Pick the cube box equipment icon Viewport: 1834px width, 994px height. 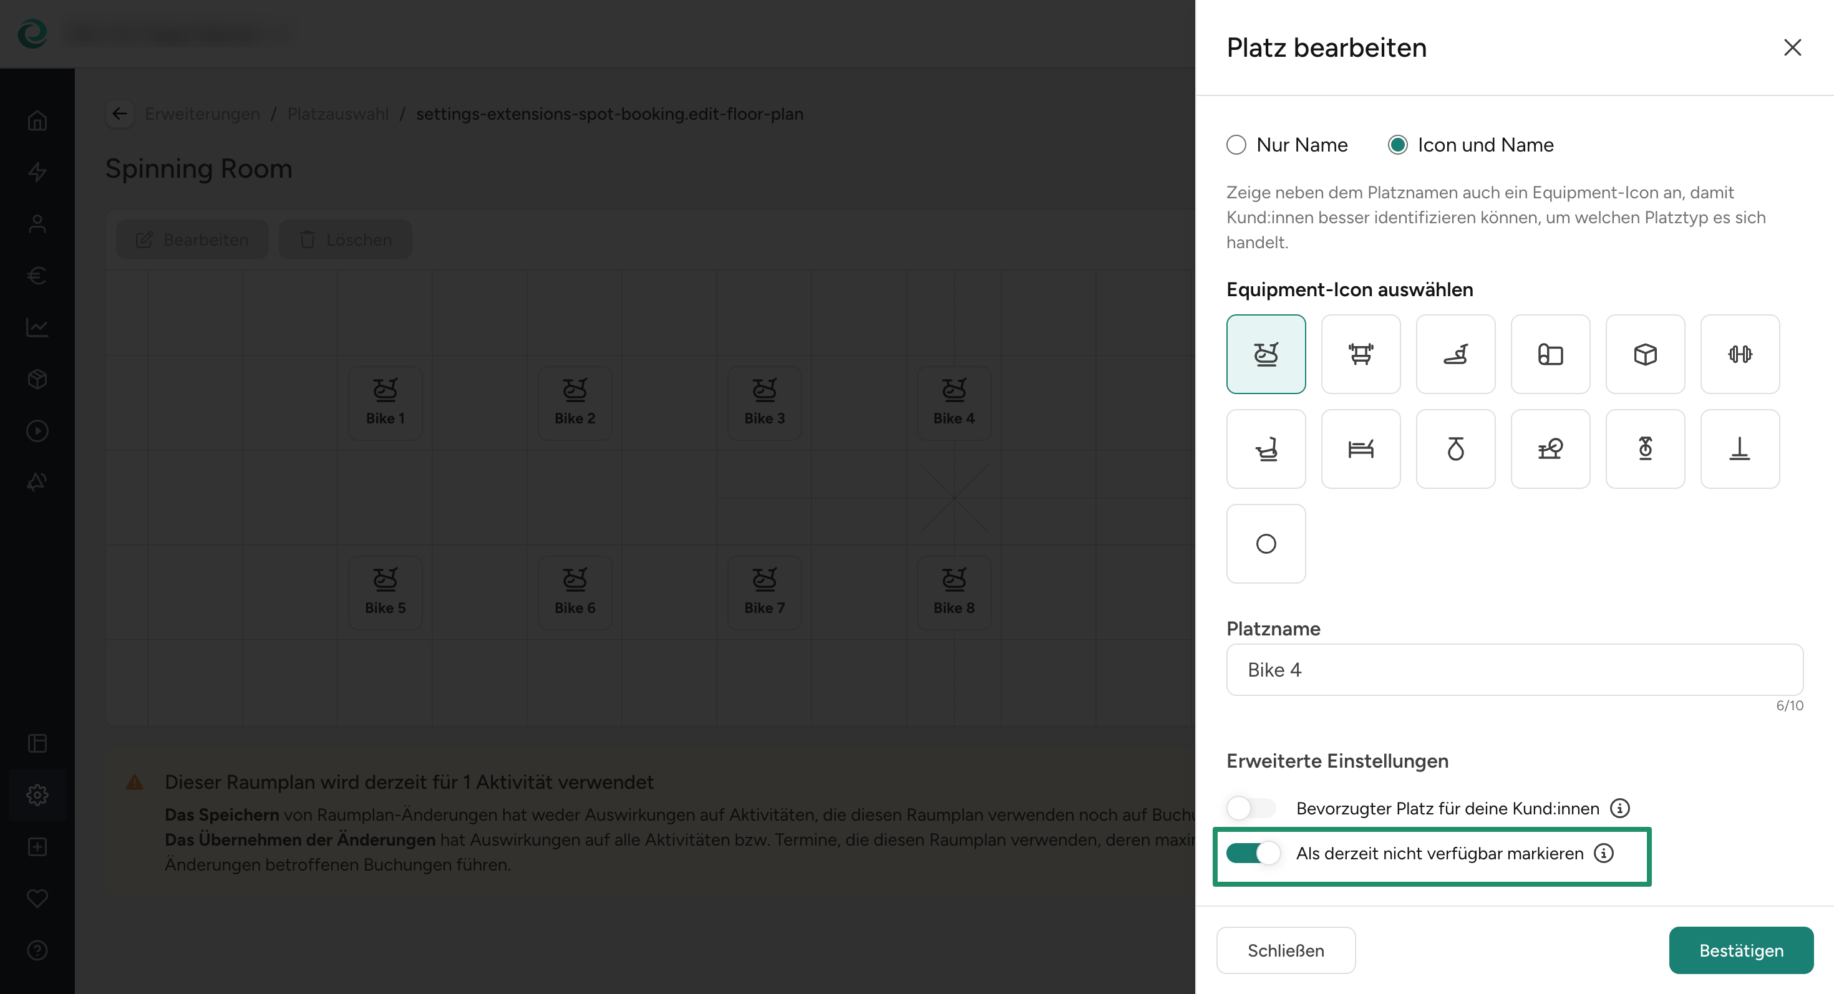tap(1644, 354)
